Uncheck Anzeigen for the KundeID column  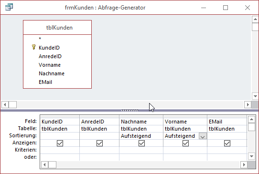click(x=60, y=143)
